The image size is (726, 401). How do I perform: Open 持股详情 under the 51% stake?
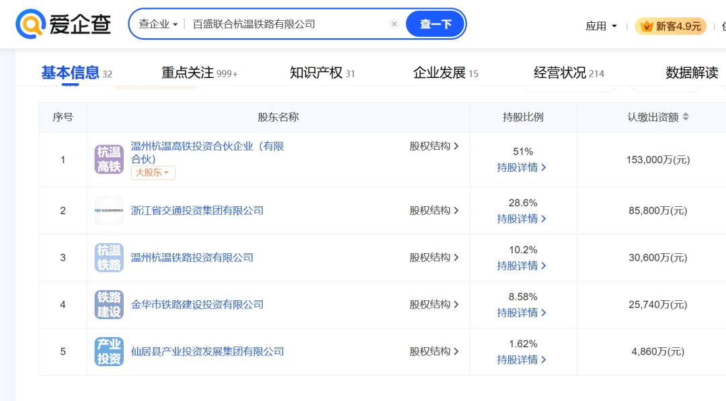[522, 167]
